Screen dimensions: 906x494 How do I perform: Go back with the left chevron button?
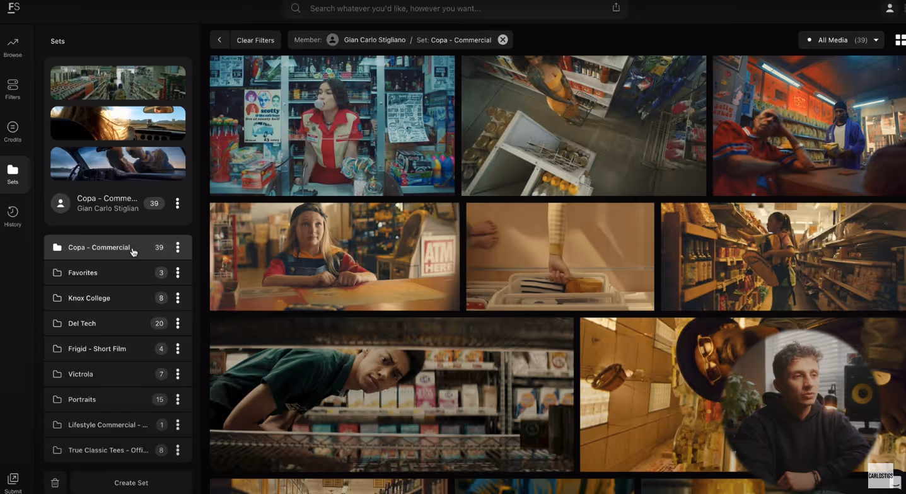point(219,40)
